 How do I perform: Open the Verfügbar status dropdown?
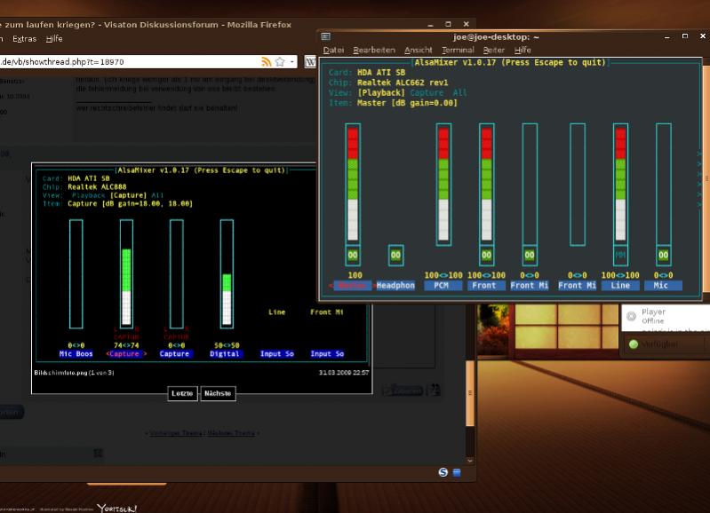(659, 344)
